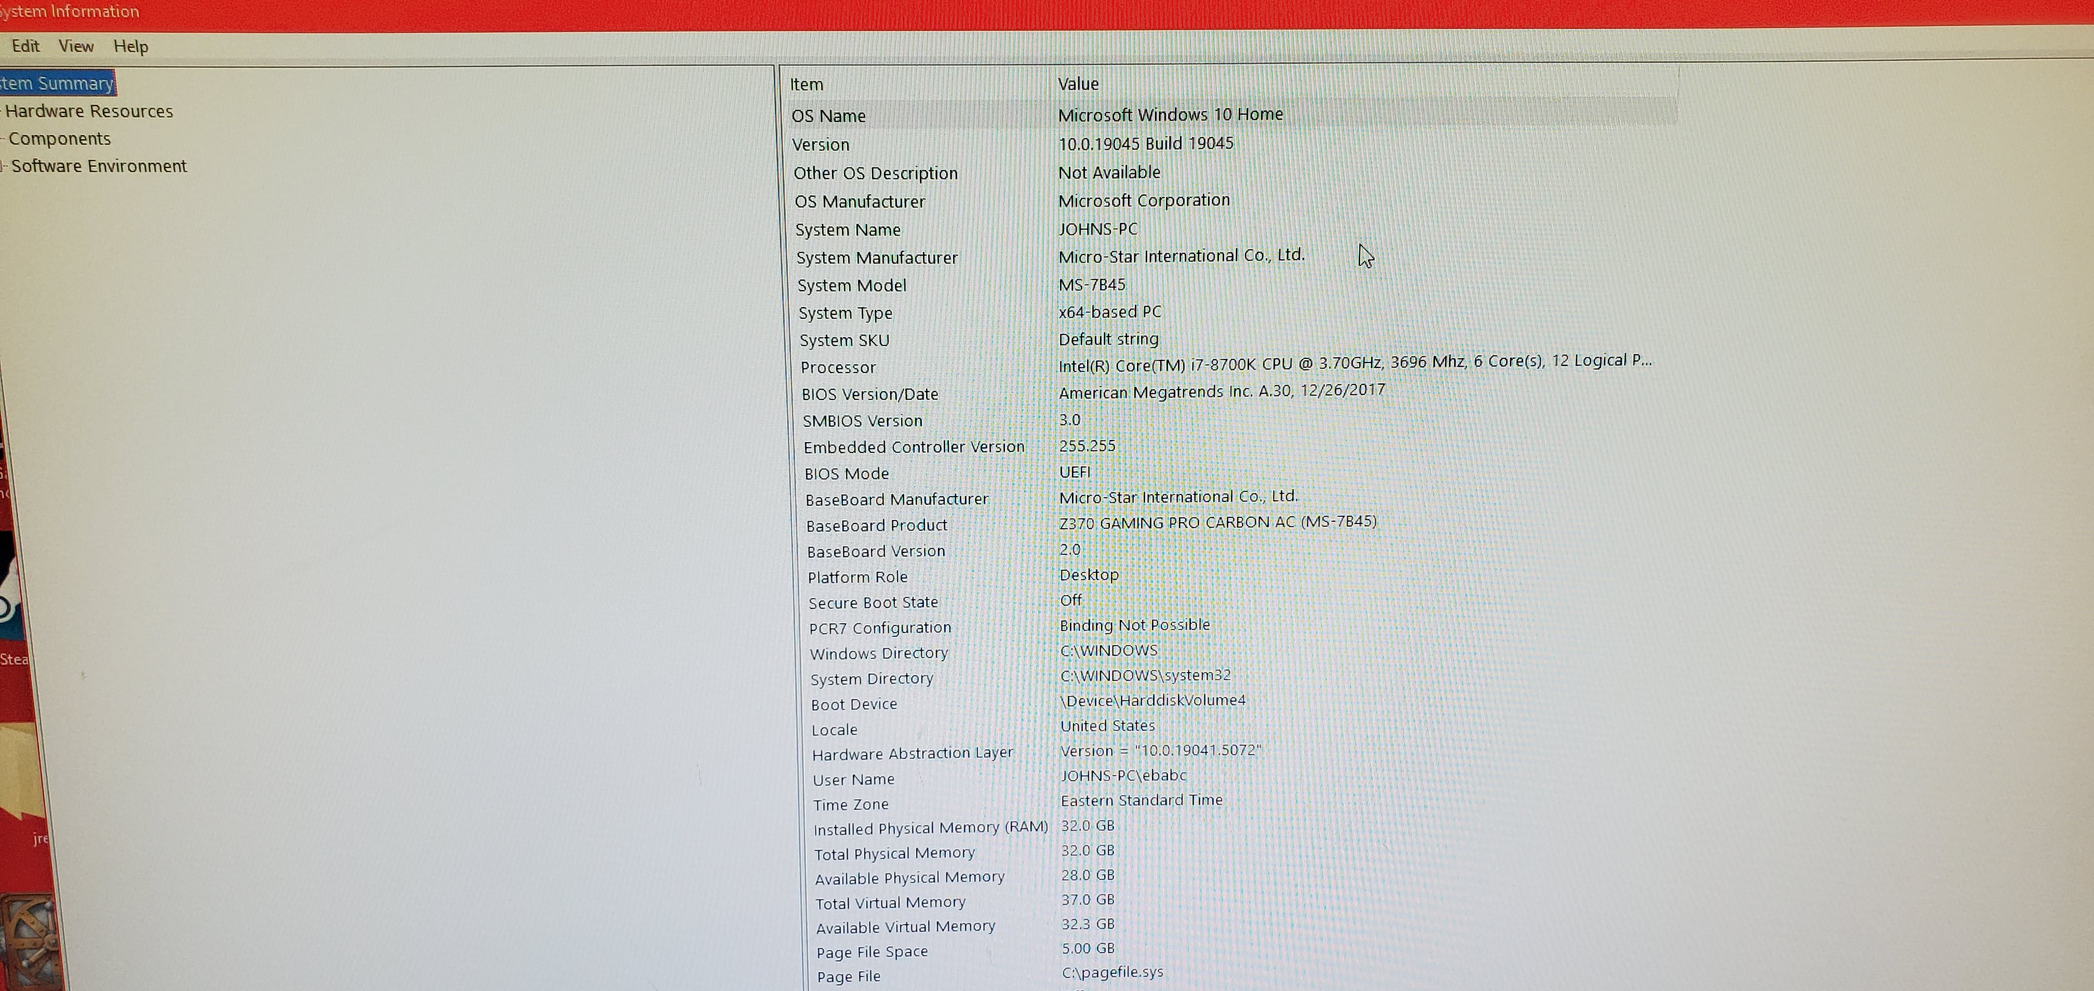
Task: Open the Edit menu
Action: coord(25,46)
